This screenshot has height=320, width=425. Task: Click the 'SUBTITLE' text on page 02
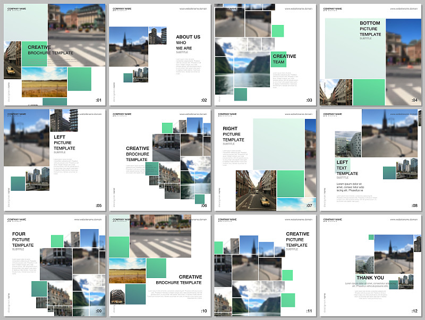[x=182, y=52]
